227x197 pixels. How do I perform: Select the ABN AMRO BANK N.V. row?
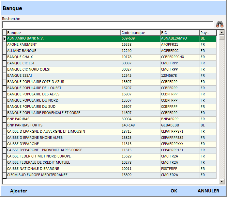click(109, 39)
